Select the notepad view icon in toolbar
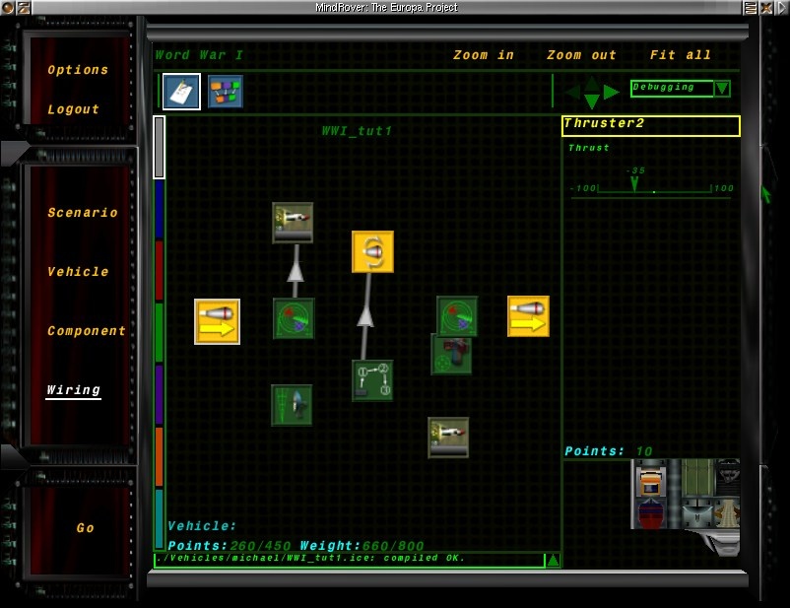 coord(181,92)
